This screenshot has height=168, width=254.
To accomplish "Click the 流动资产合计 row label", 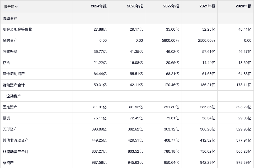I will pyautogui.click(x=14, y=85).
